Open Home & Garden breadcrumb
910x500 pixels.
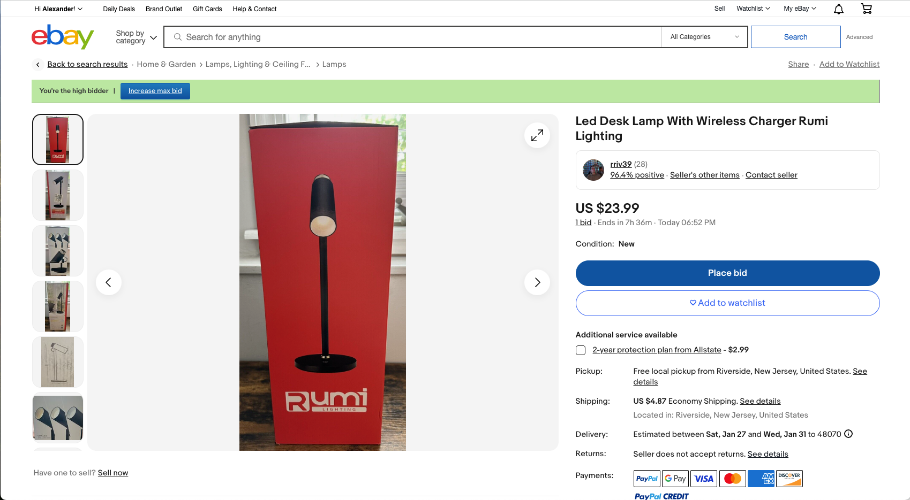point(166,64)
